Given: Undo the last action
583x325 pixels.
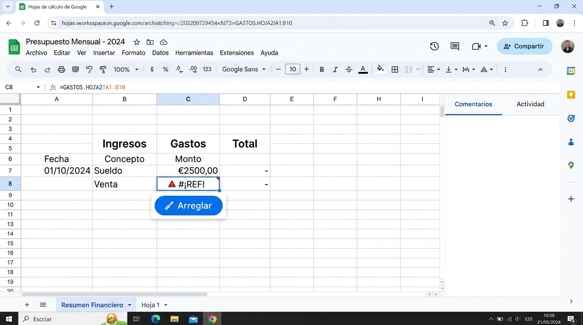Looking at the screenshot, I should coord(33,69).
